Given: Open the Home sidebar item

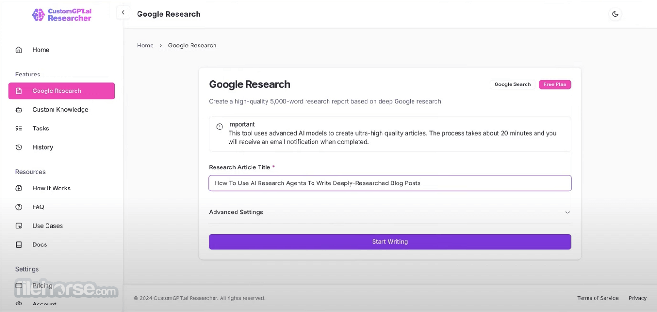Looking at the screenshot, I should point(61,50).
